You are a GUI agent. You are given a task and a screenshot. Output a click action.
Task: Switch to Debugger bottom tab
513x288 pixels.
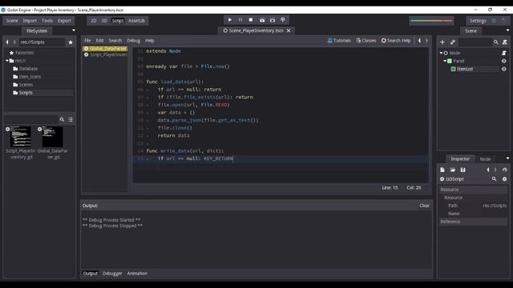(112, 274)
